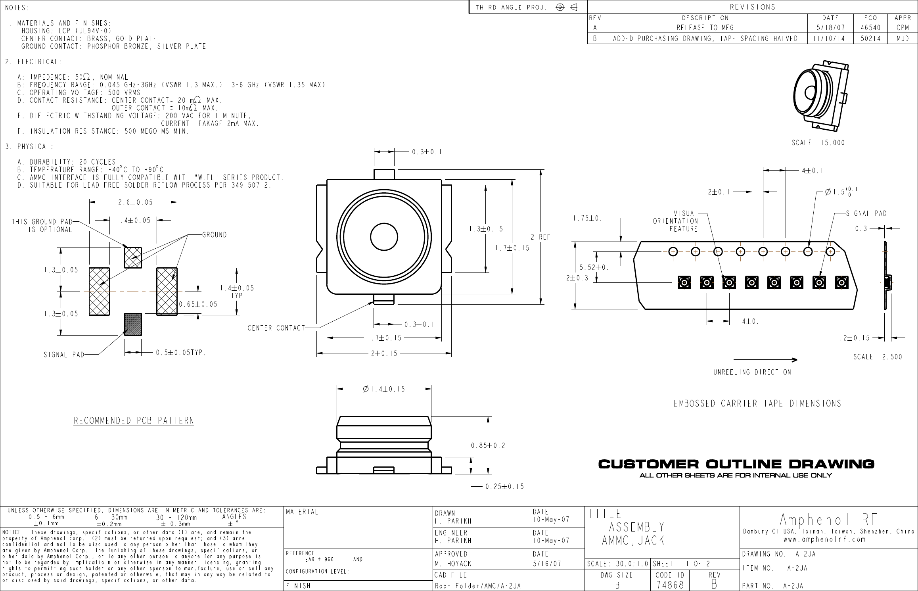
Task: Click the center hole of the top-view connector
Action: [384, 237]
